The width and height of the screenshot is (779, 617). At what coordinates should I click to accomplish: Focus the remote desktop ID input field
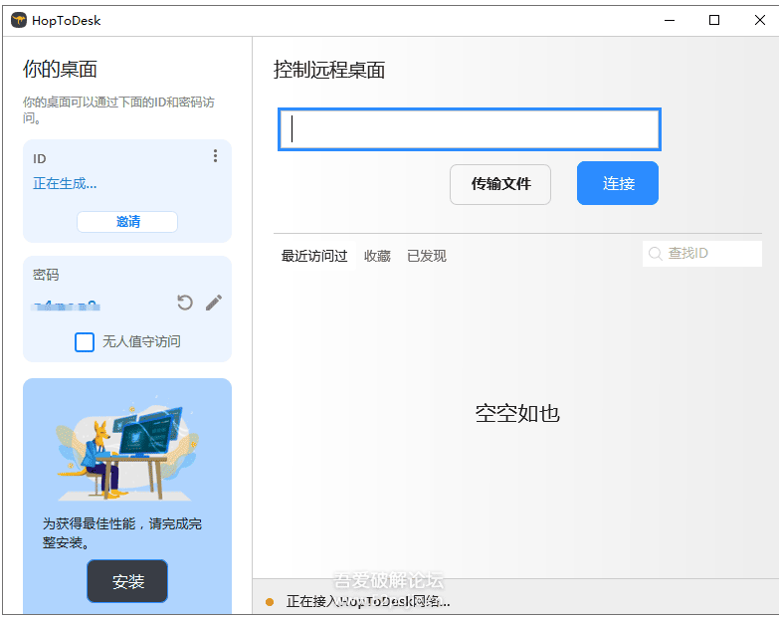pos(469,129)
